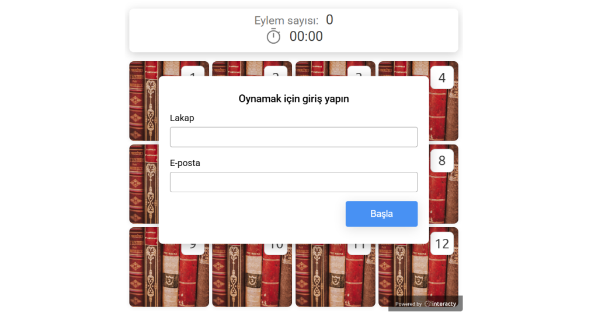Click the number 4 badge
Screen dimensions: 598x328
pos(442,77)
